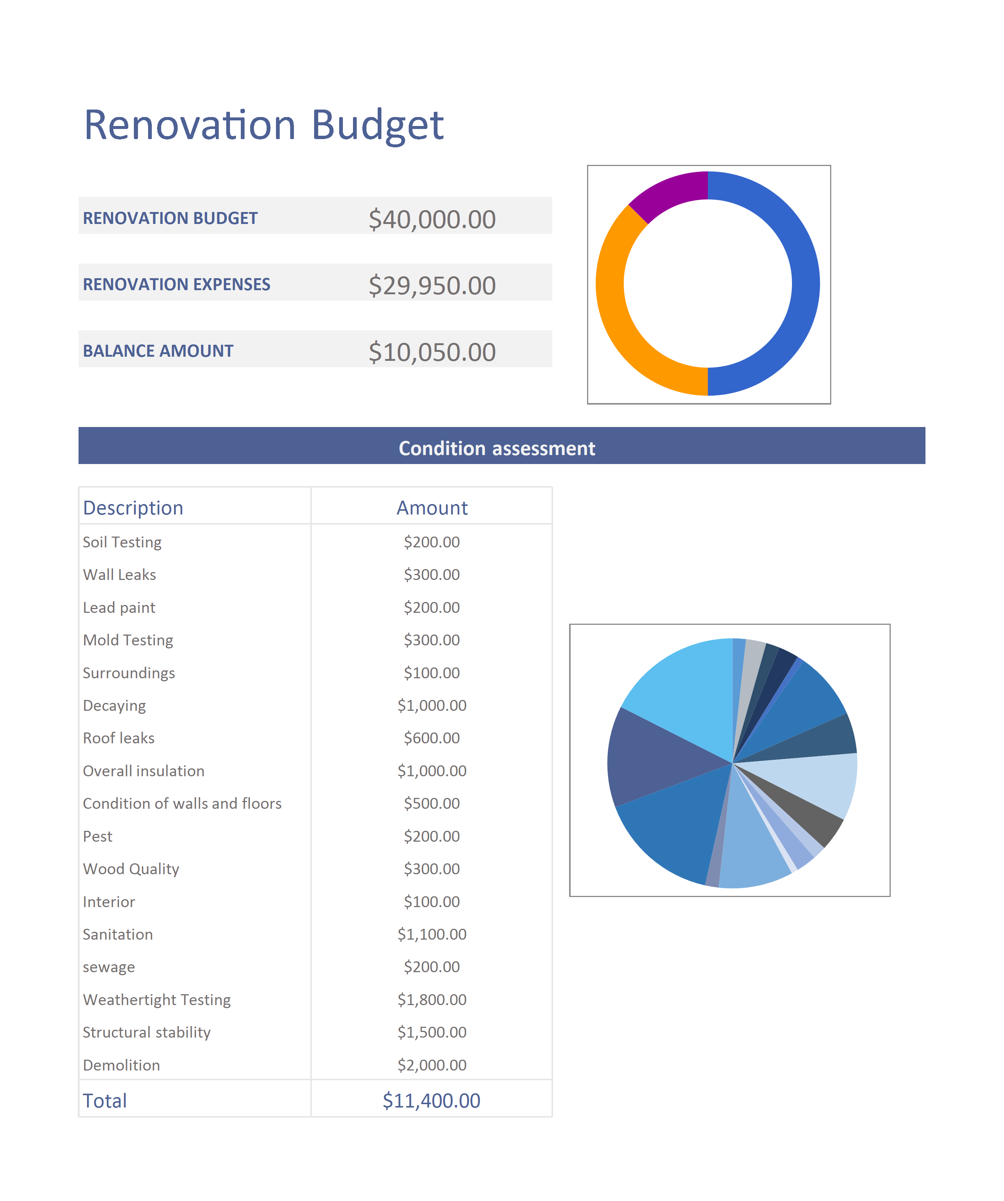Select the $100.00 Surroundings amount
Screen dimensions: 1004x1201
point(432,673)
